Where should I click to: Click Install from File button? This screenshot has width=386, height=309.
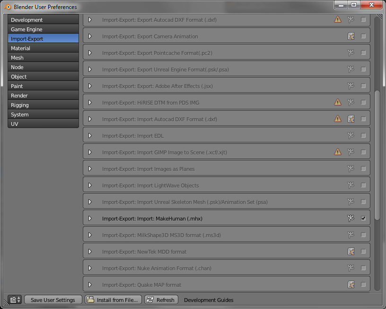113,300
